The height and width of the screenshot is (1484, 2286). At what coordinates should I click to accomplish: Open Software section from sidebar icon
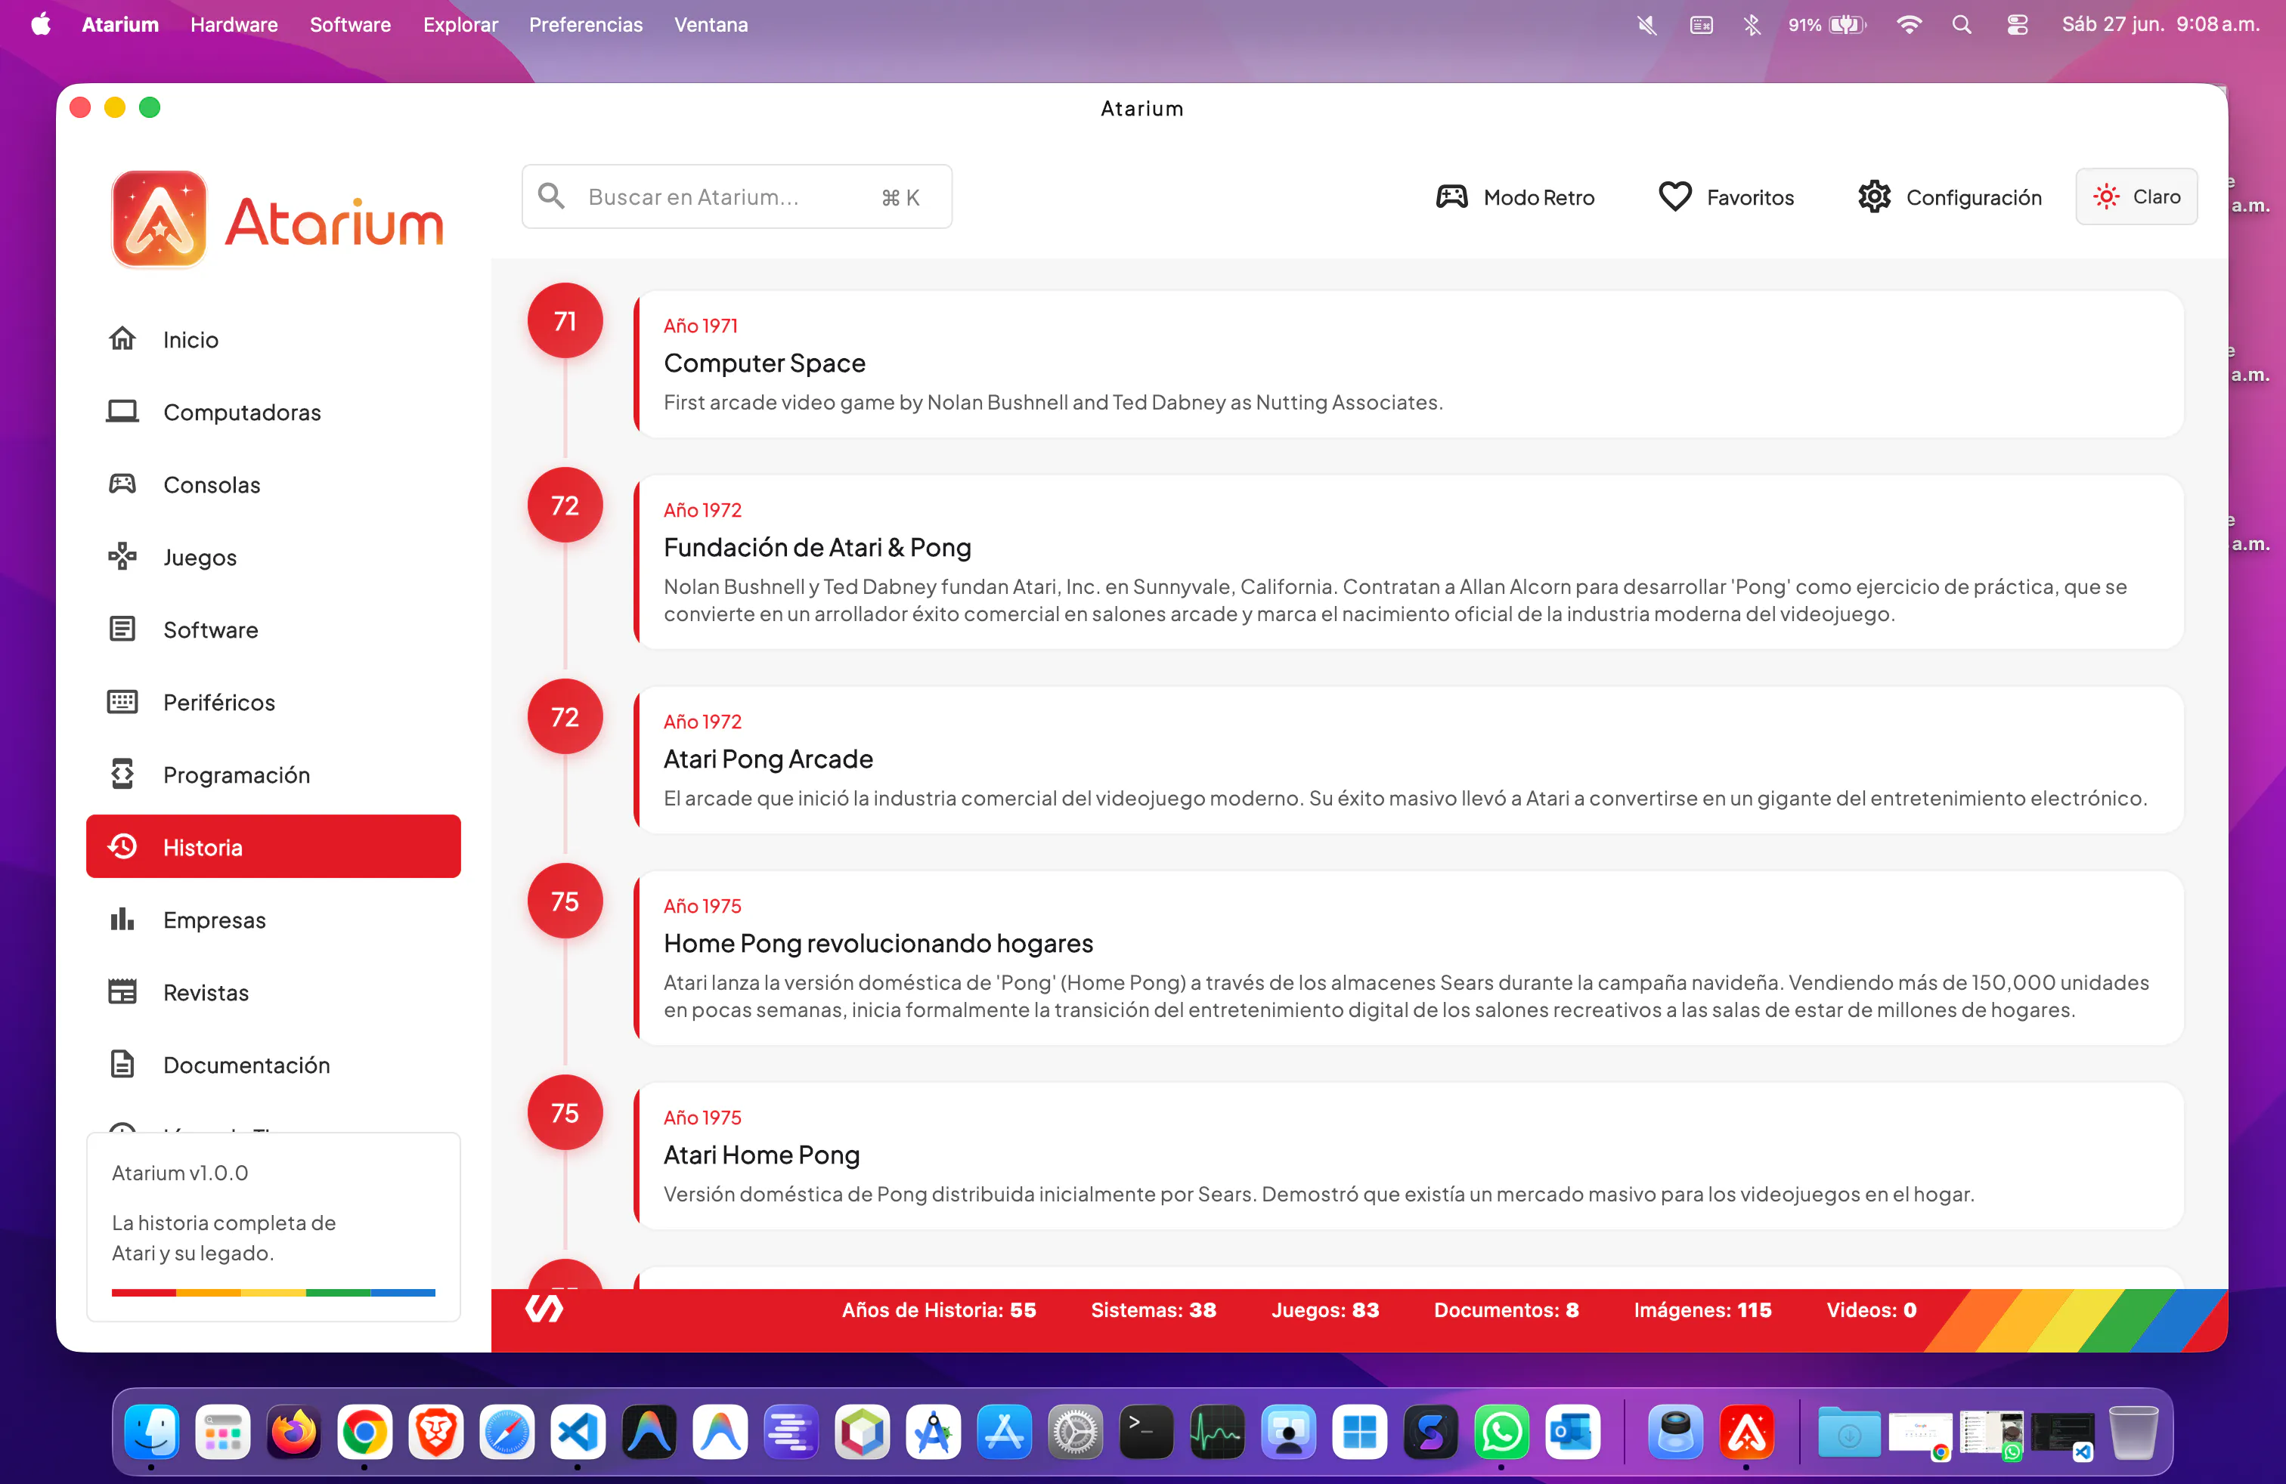[x=122, y=629]
